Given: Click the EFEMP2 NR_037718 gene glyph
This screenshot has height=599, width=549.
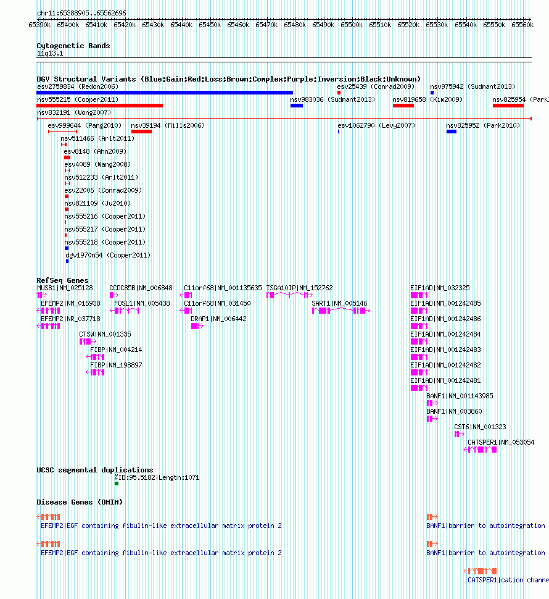Looking at the screenshot, I should pos(48,326).
